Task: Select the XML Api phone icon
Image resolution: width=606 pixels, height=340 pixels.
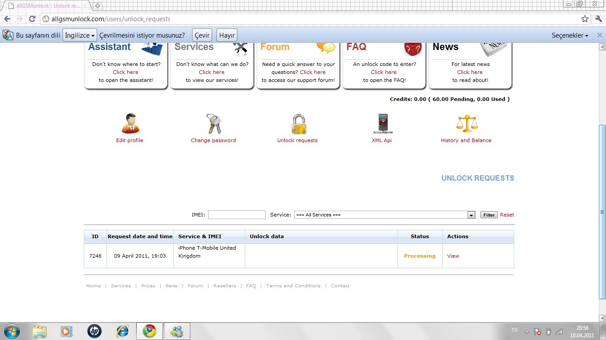Action: tap(382, 124)
